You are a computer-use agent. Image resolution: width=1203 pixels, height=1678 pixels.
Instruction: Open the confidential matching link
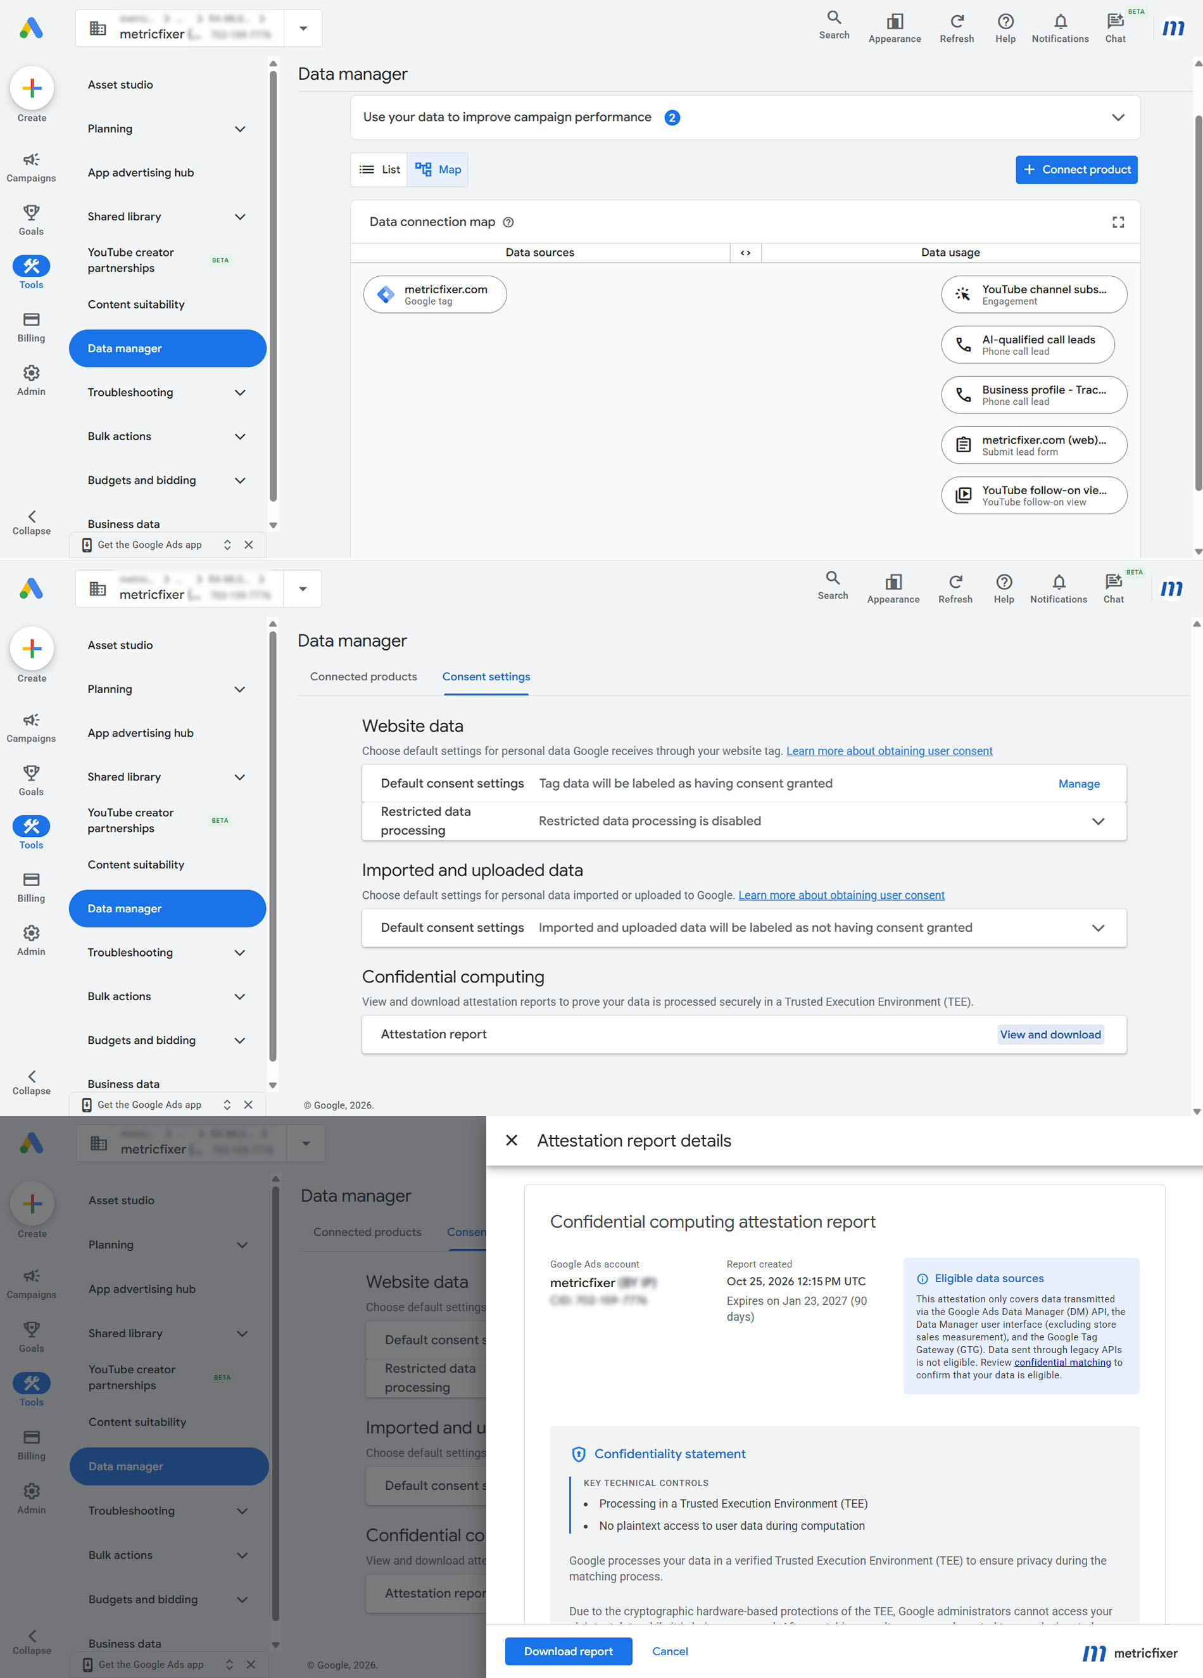pyautogui.click(x=1062, y=1362)
